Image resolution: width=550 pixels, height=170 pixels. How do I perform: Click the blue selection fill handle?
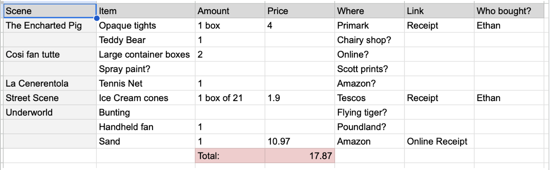(x=96, y=18)
